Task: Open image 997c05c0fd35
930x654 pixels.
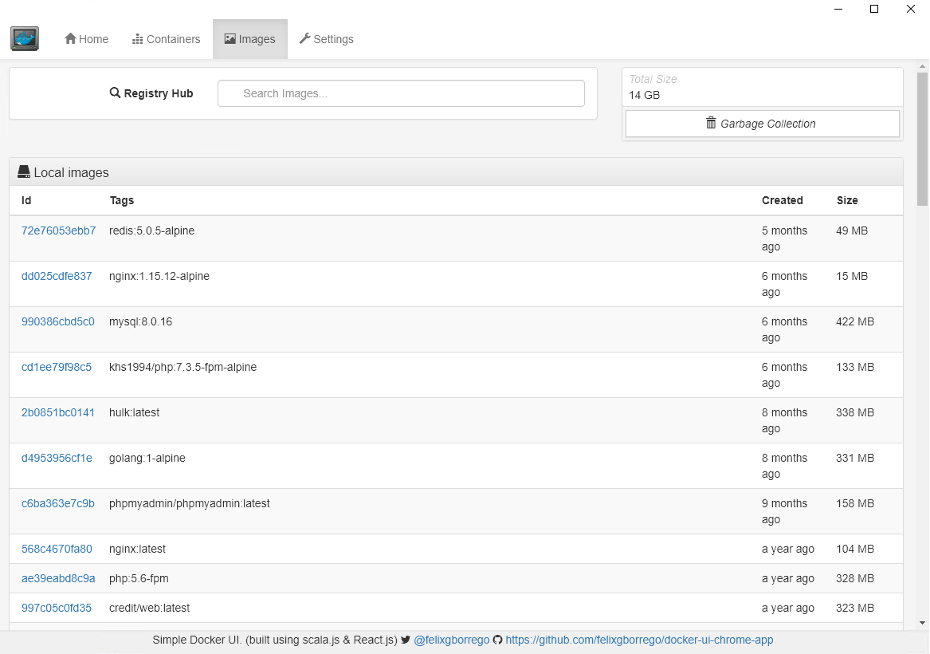Action: (x=57, y=609)
